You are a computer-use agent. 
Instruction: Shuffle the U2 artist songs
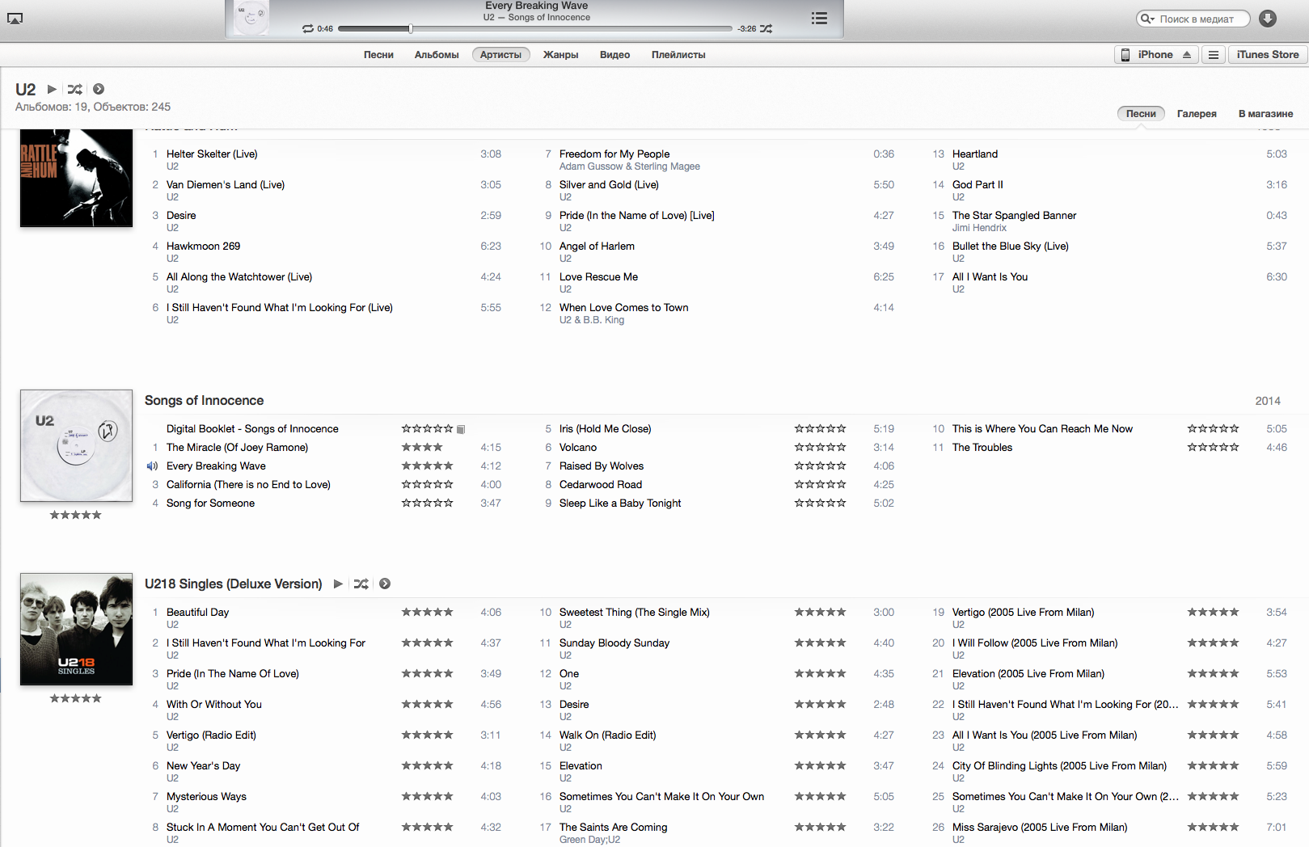coord(74,89)
